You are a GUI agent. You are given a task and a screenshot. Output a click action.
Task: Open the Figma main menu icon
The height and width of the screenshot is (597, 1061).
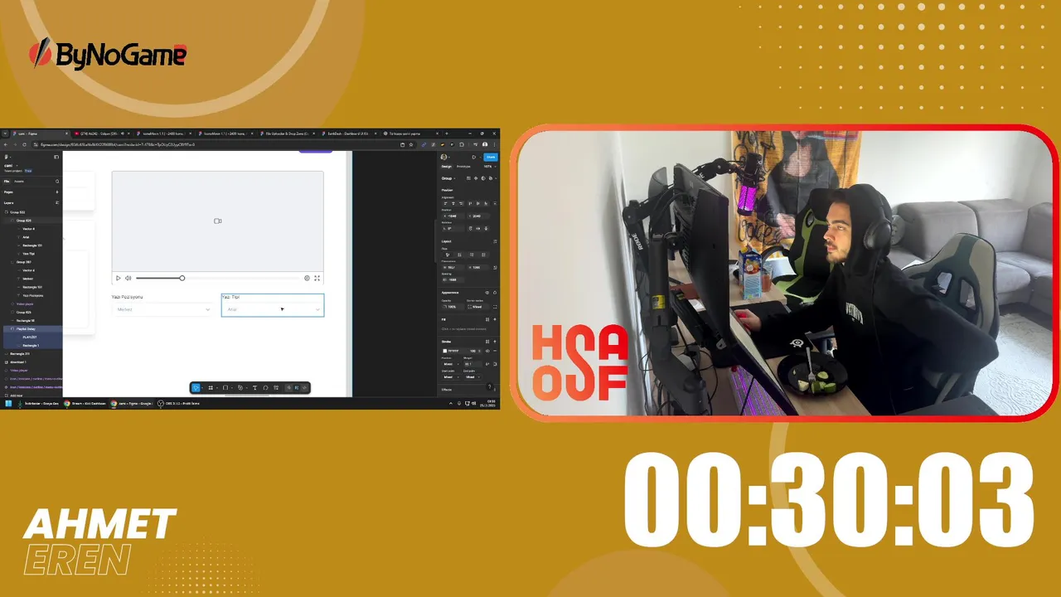click(x=6, y=157)
